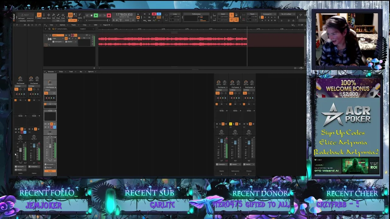Click the red audio waveform clip
The width and height of the screenshot is (390, 219).
click(172, 41)
